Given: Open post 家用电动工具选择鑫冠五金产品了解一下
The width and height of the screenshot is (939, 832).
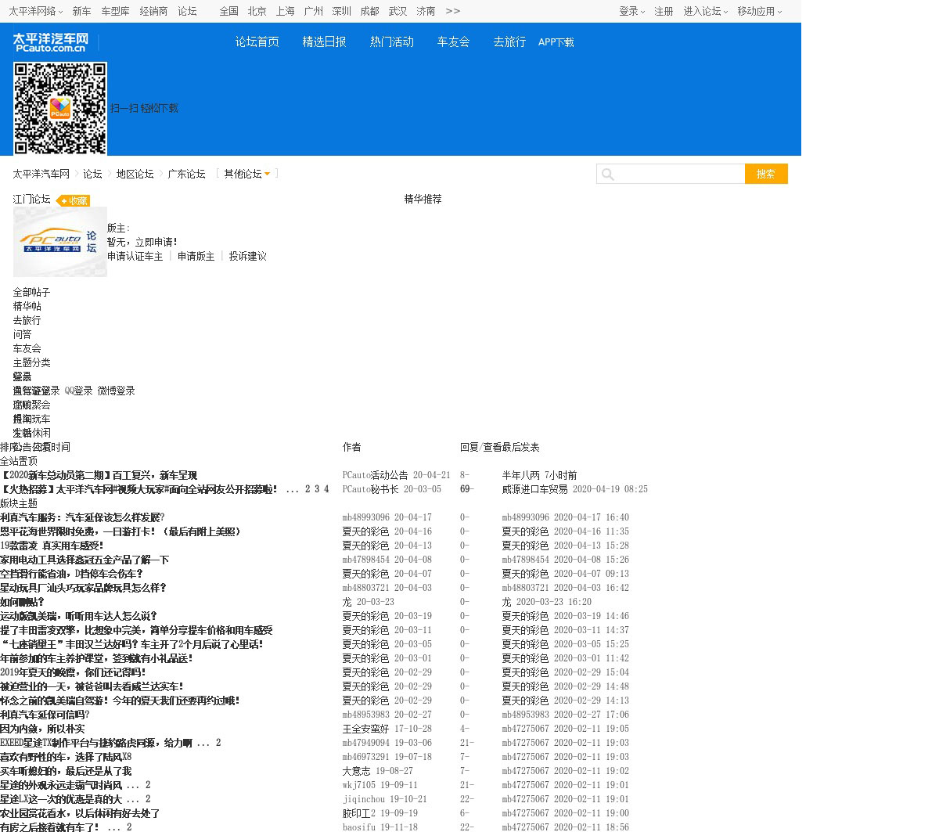Looking at the screenshot, I should [x=85, y=560].
